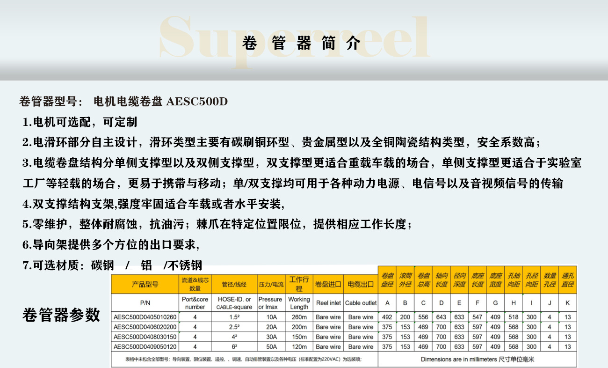608x368 pixels.
Task: Click the 50A current cell
Action: (x=271, y=347)
